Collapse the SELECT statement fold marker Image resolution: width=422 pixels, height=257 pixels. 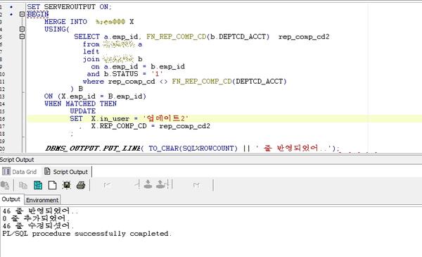tap(22, 36)
